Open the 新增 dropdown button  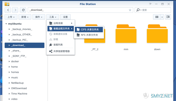[x=25, y=17]
